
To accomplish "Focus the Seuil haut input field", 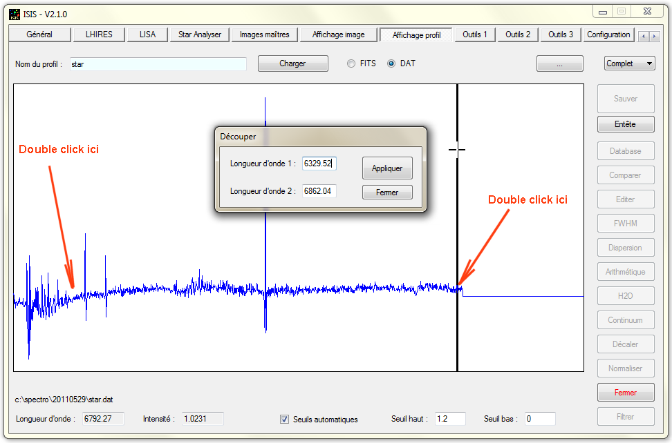I will coord(450,419).
